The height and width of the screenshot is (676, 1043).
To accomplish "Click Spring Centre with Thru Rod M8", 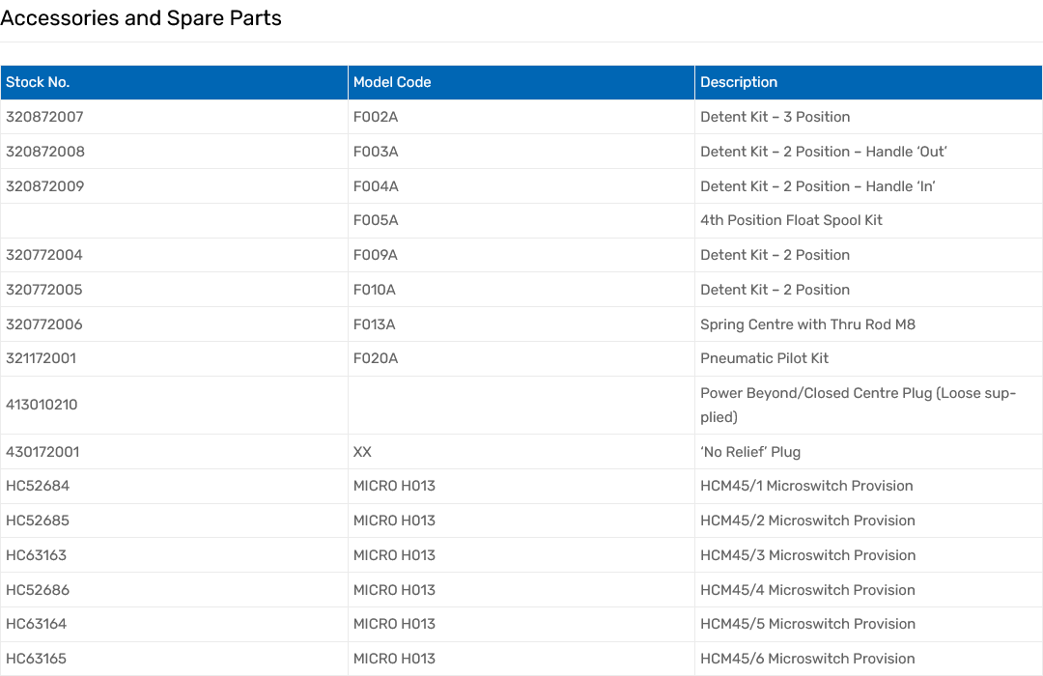I will (x=807, y=324).
